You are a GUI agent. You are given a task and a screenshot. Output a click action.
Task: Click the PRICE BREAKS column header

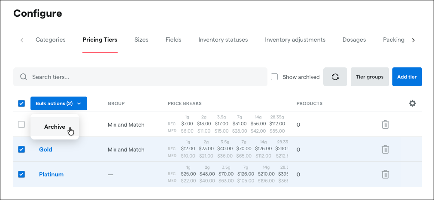[x=185, y=103]
